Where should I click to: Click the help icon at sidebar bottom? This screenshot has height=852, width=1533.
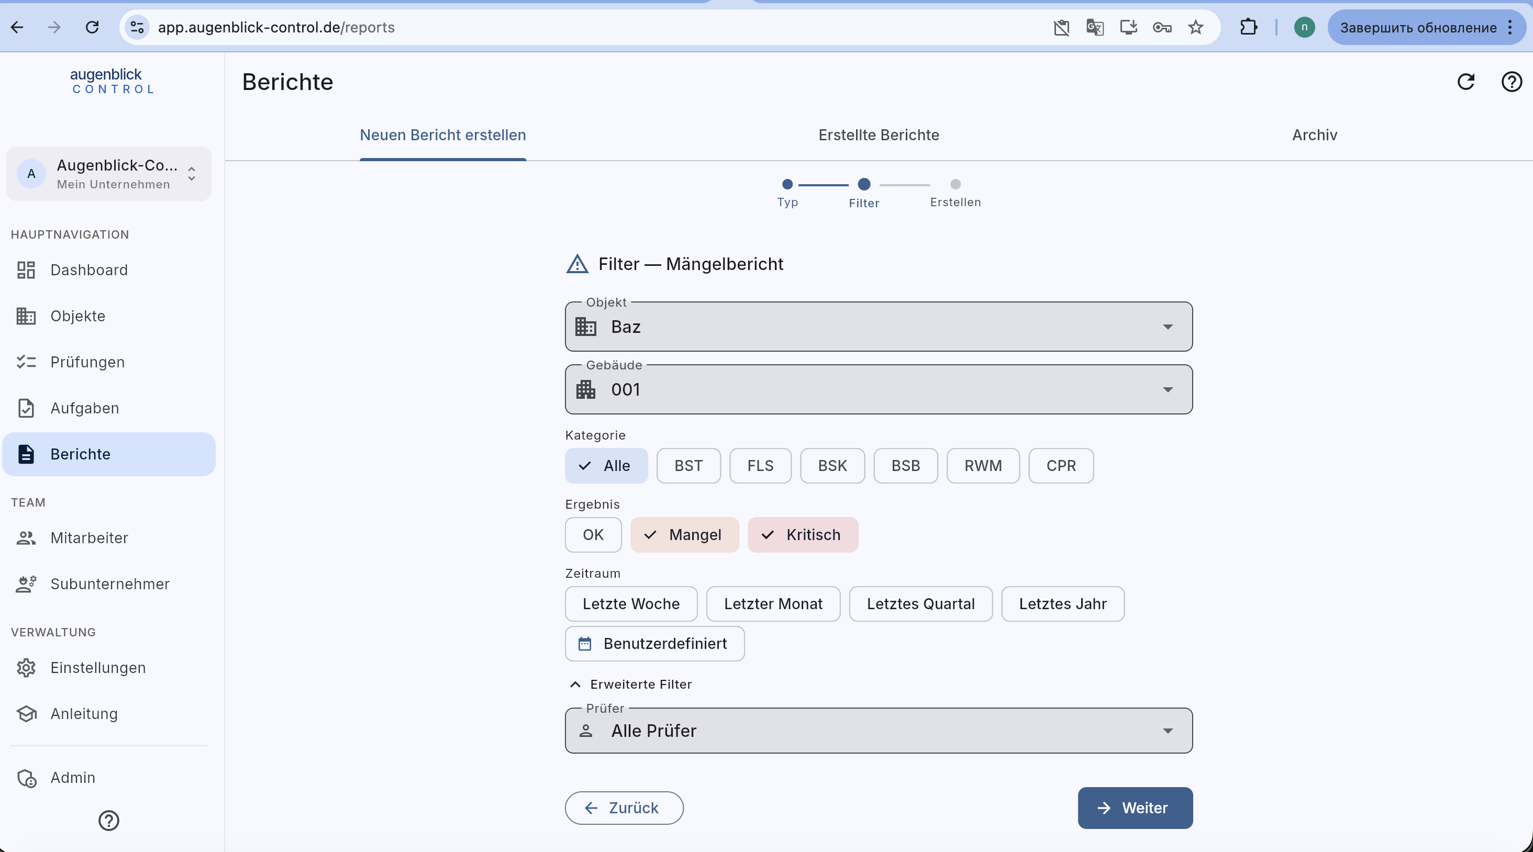(x=109, y=821)
